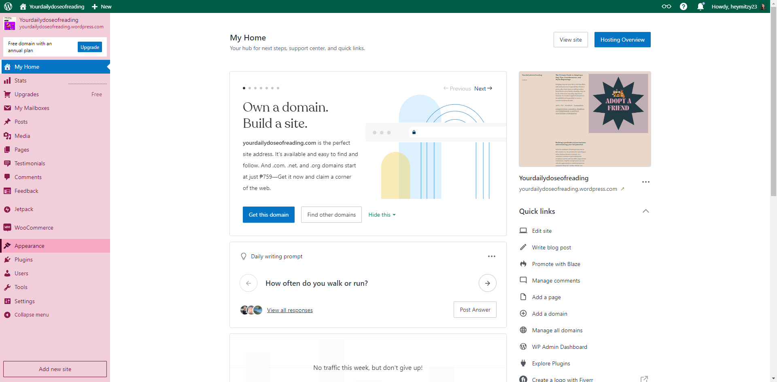Open the pencil icon for Write blog post
777x382 pixels.
tap(523, 247)
